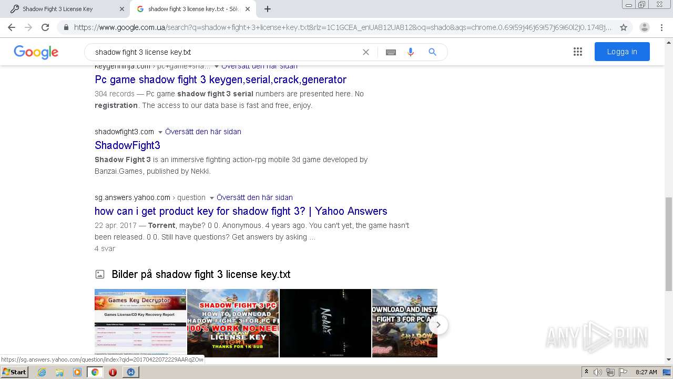The image size is (673, 379).
Task: Open the Download and Install thumbnail
Action: tap(405, 323)
